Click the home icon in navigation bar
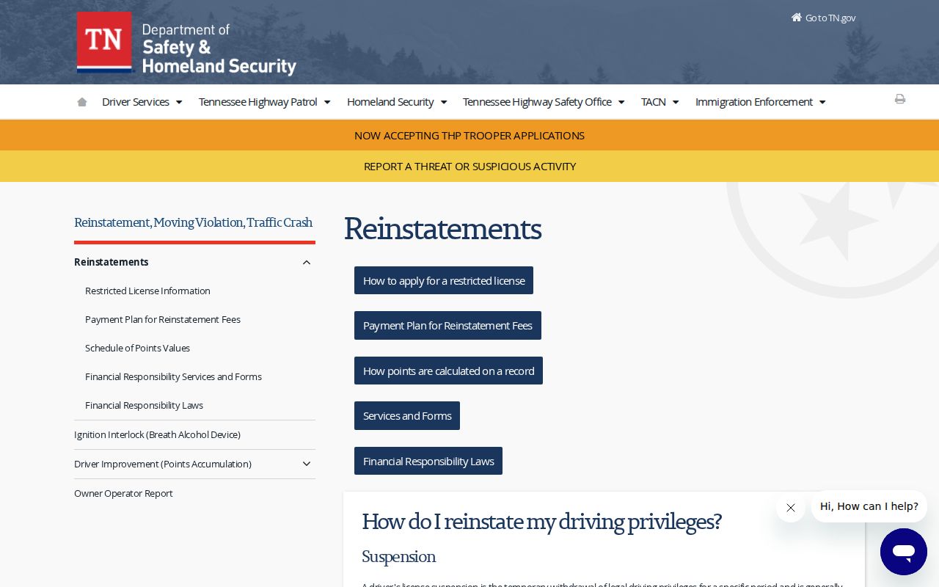Image resolution: width=939 pixels, height=587 pixels. click(x=82, y=102)
